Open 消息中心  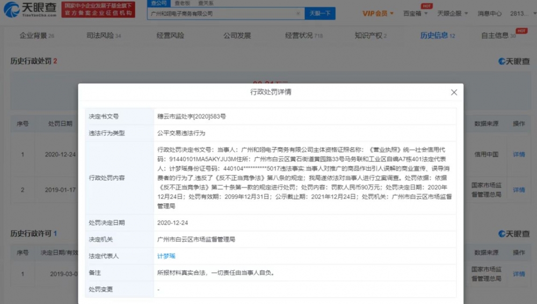489,13
